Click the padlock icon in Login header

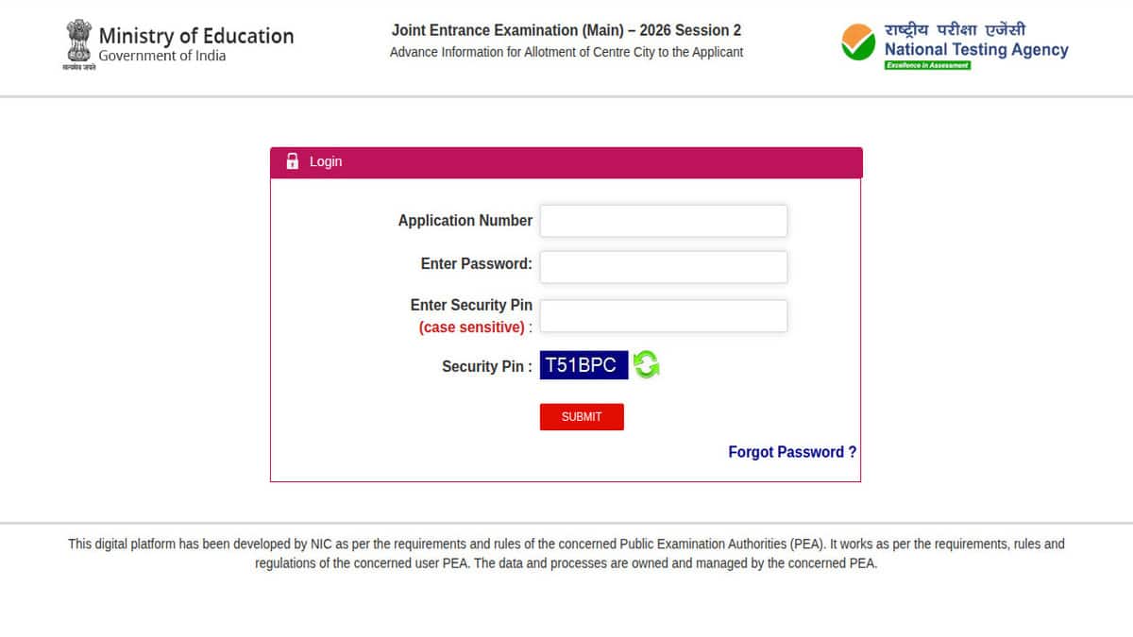tap(293, 161)
